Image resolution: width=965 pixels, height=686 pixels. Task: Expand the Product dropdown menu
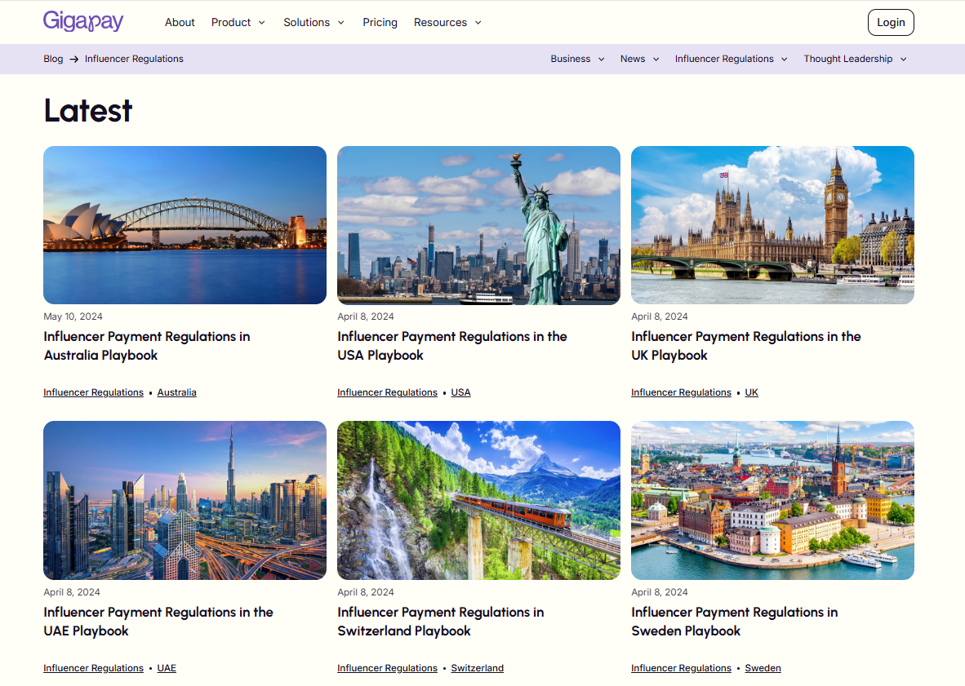tap(238, 22)
